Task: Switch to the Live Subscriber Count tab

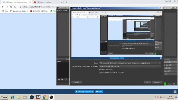Action: [x=17, y=2]
